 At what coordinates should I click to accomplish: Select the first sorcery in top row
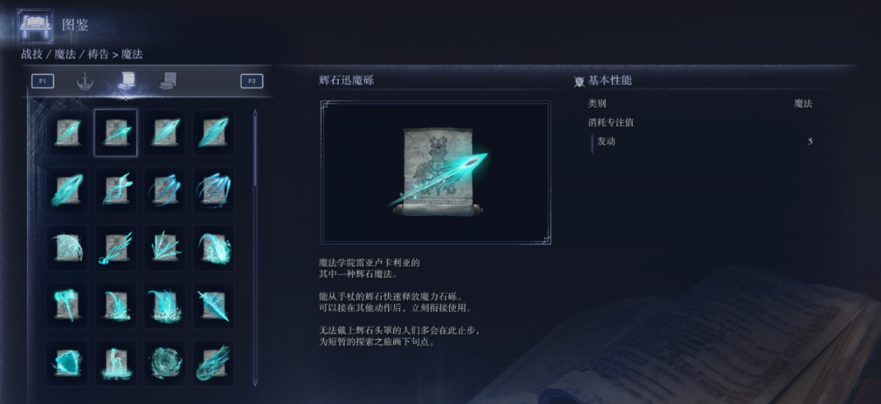pyautogui.click(x=67, y=133)
